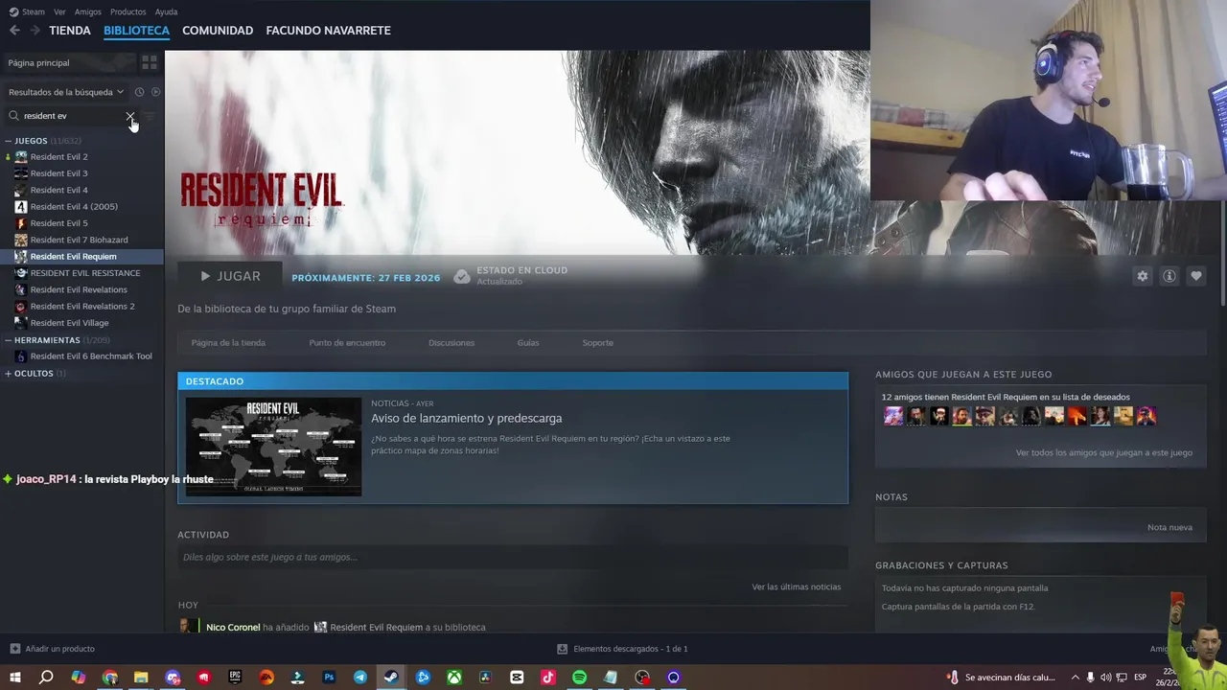
Task: Select Resident Evil 6 Benchmark Tool
Action: coord(91,356)
